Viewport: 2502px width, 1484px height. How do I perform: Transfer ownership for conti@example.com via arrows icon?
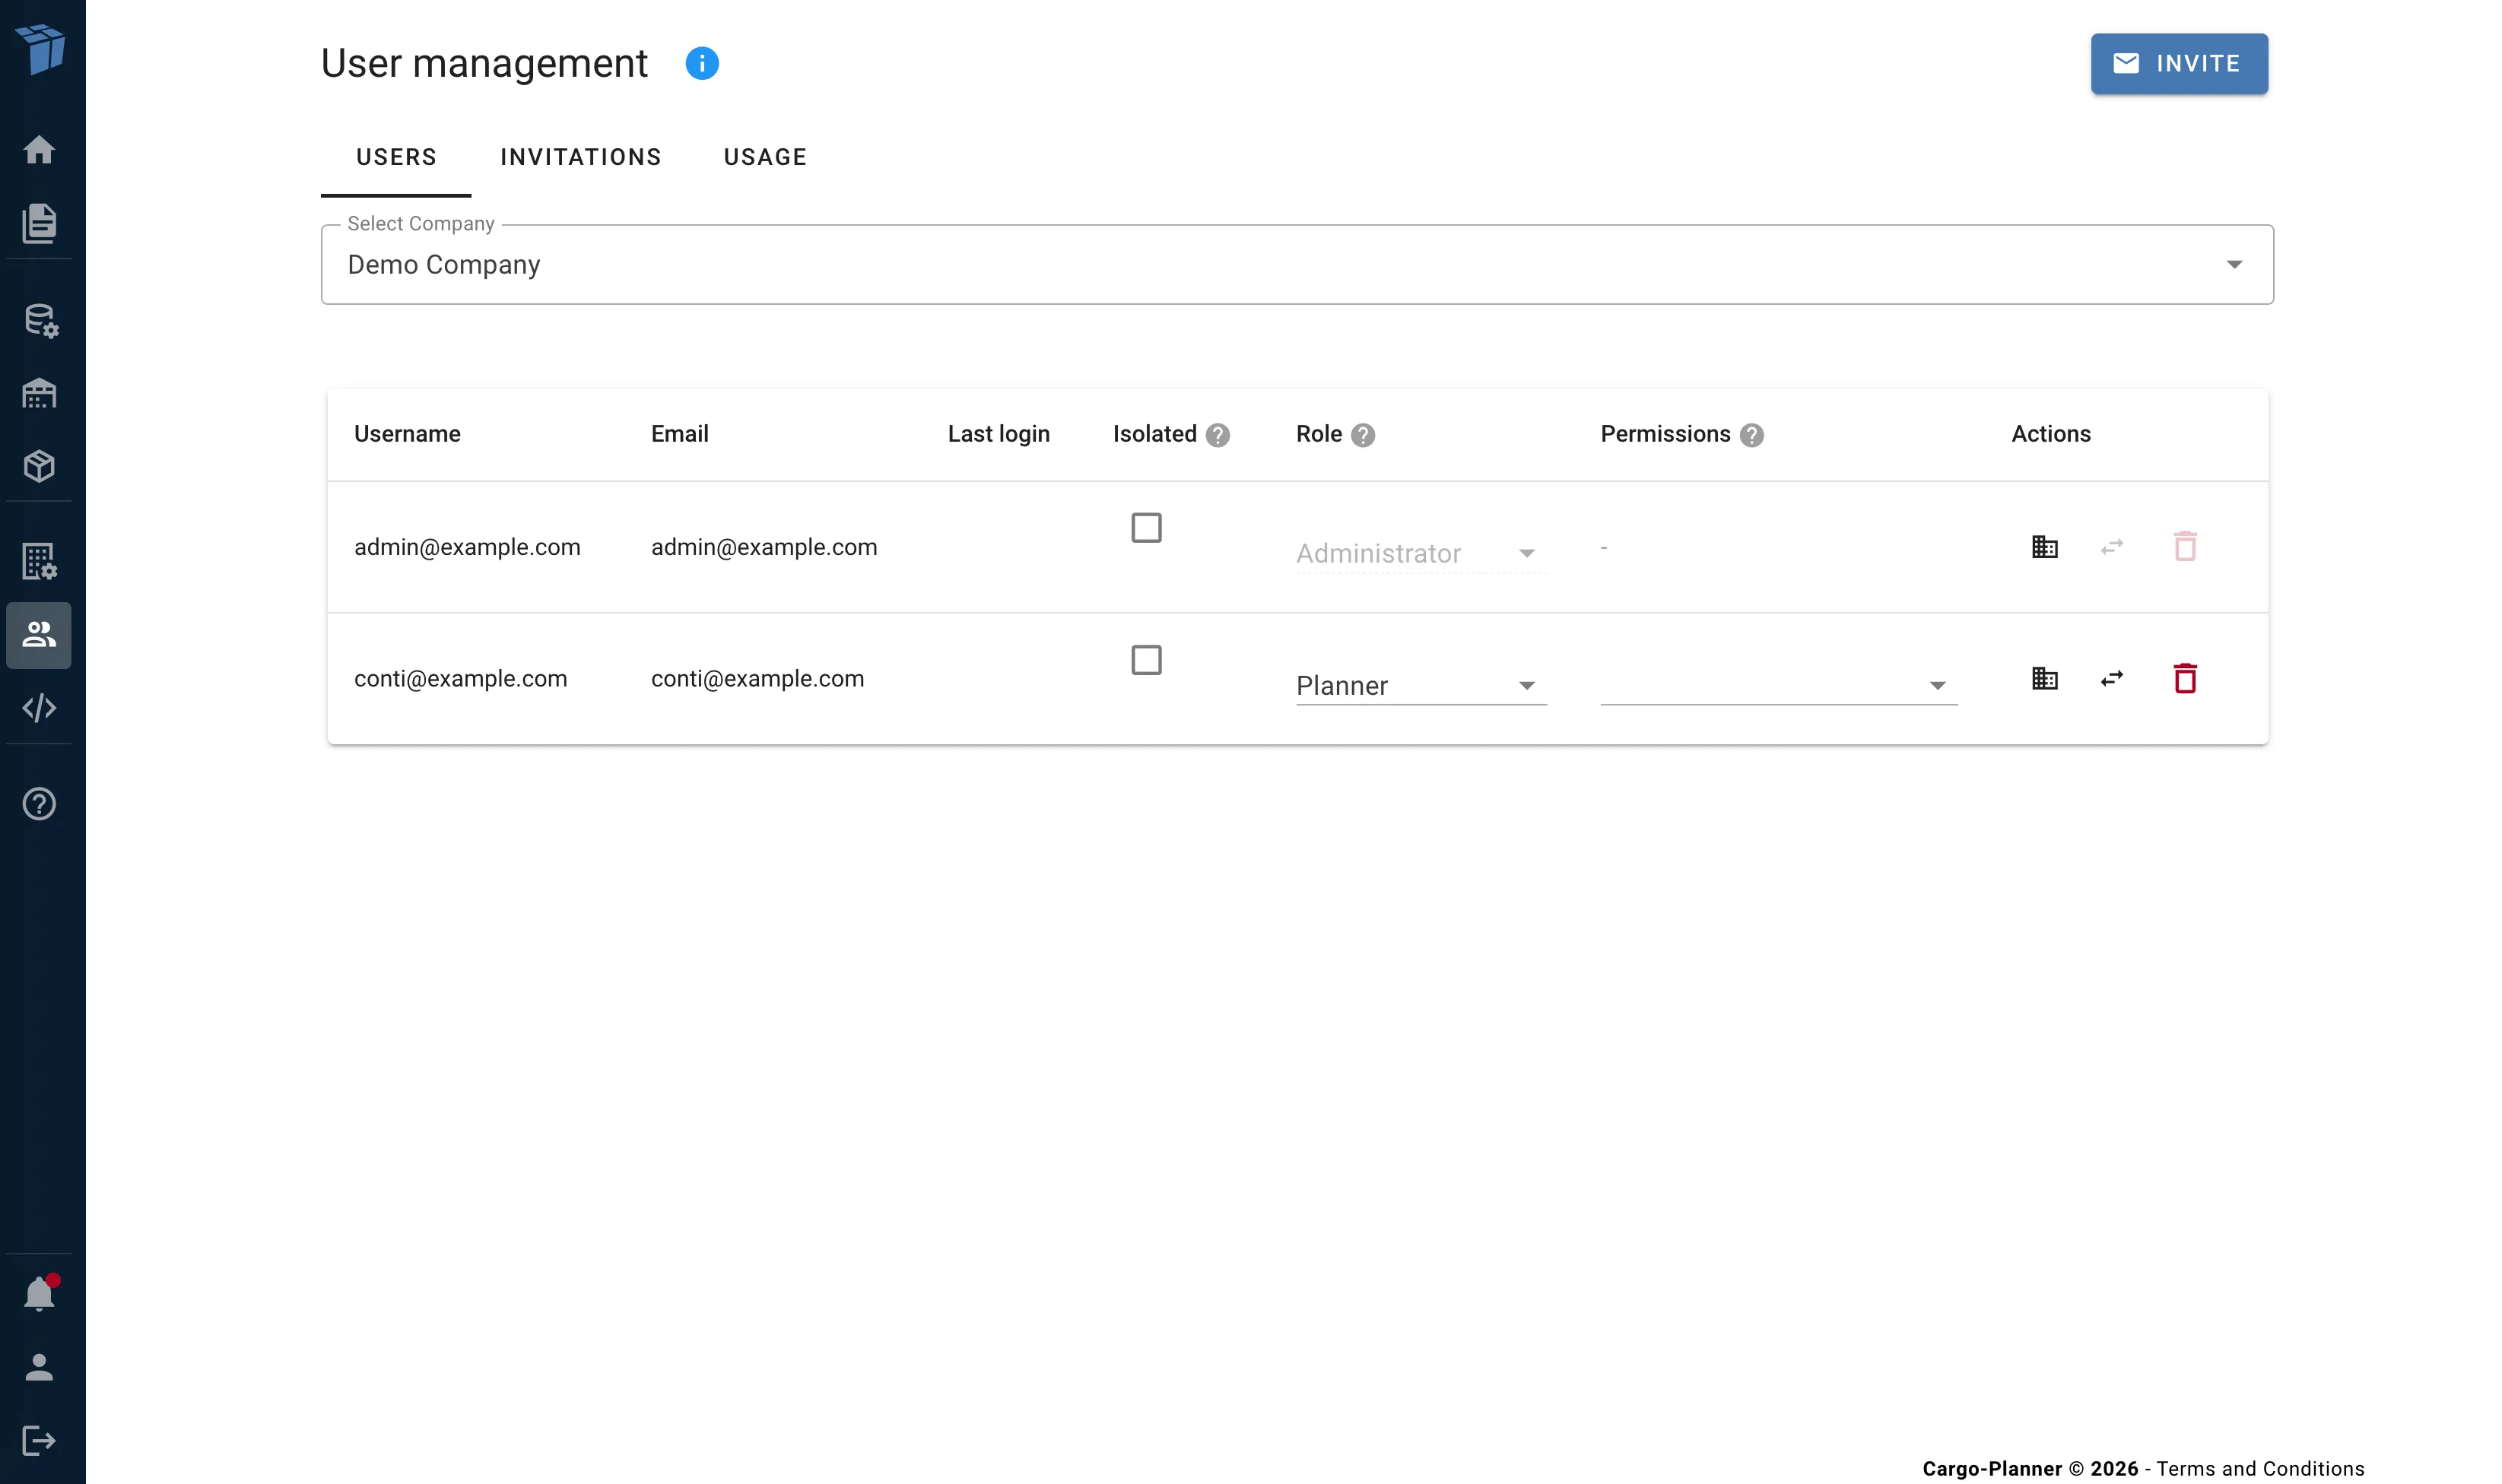(x=2112, y=678)
